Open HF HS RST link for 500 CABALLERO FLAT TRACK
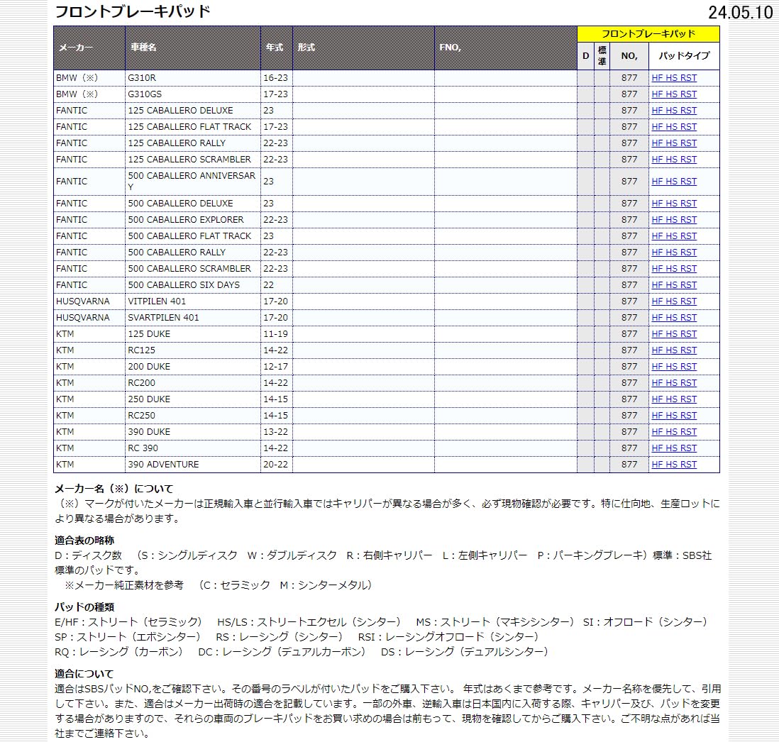The width and height of the screenshot is (779, 742). (x=674, y=236)
